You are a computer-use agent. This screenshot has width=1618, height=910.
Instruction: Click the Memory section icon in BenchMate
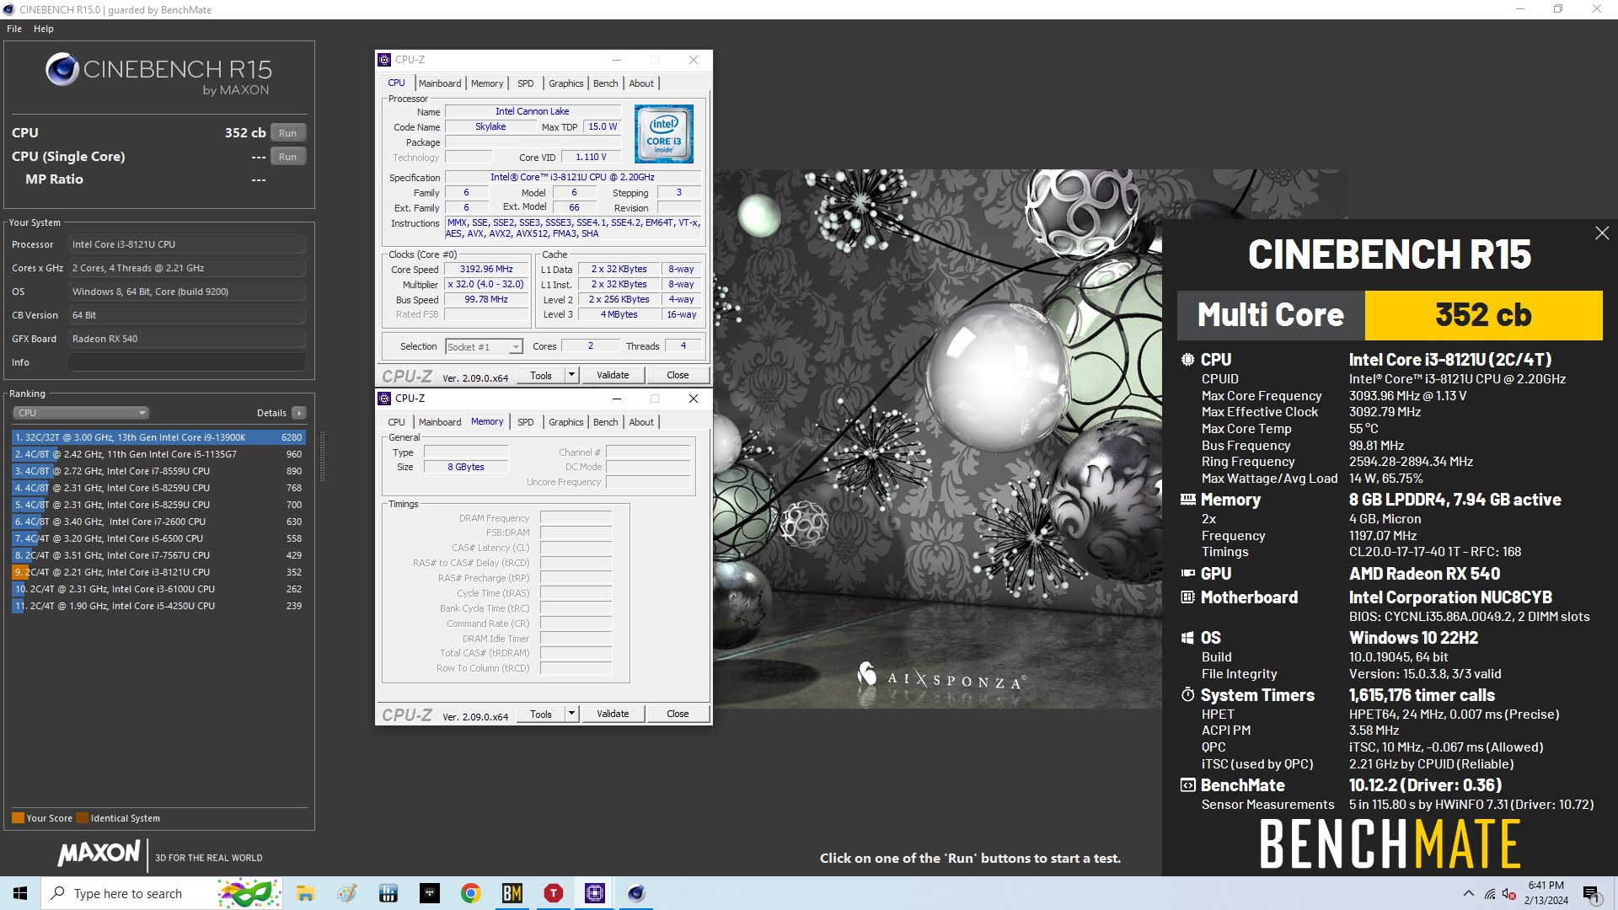(1187, 500)
